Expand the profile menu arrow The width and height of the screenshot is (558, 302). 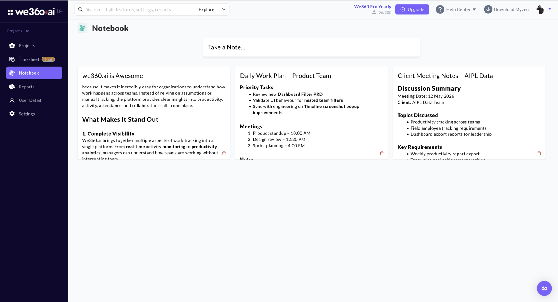(x=550, y=9)
